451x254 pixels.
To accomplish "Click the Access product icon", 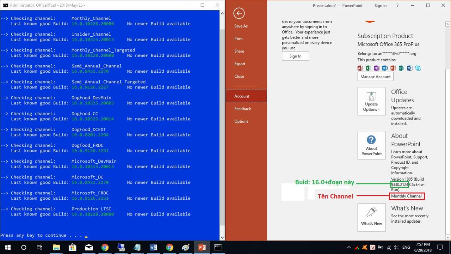I will click(360, 68).
